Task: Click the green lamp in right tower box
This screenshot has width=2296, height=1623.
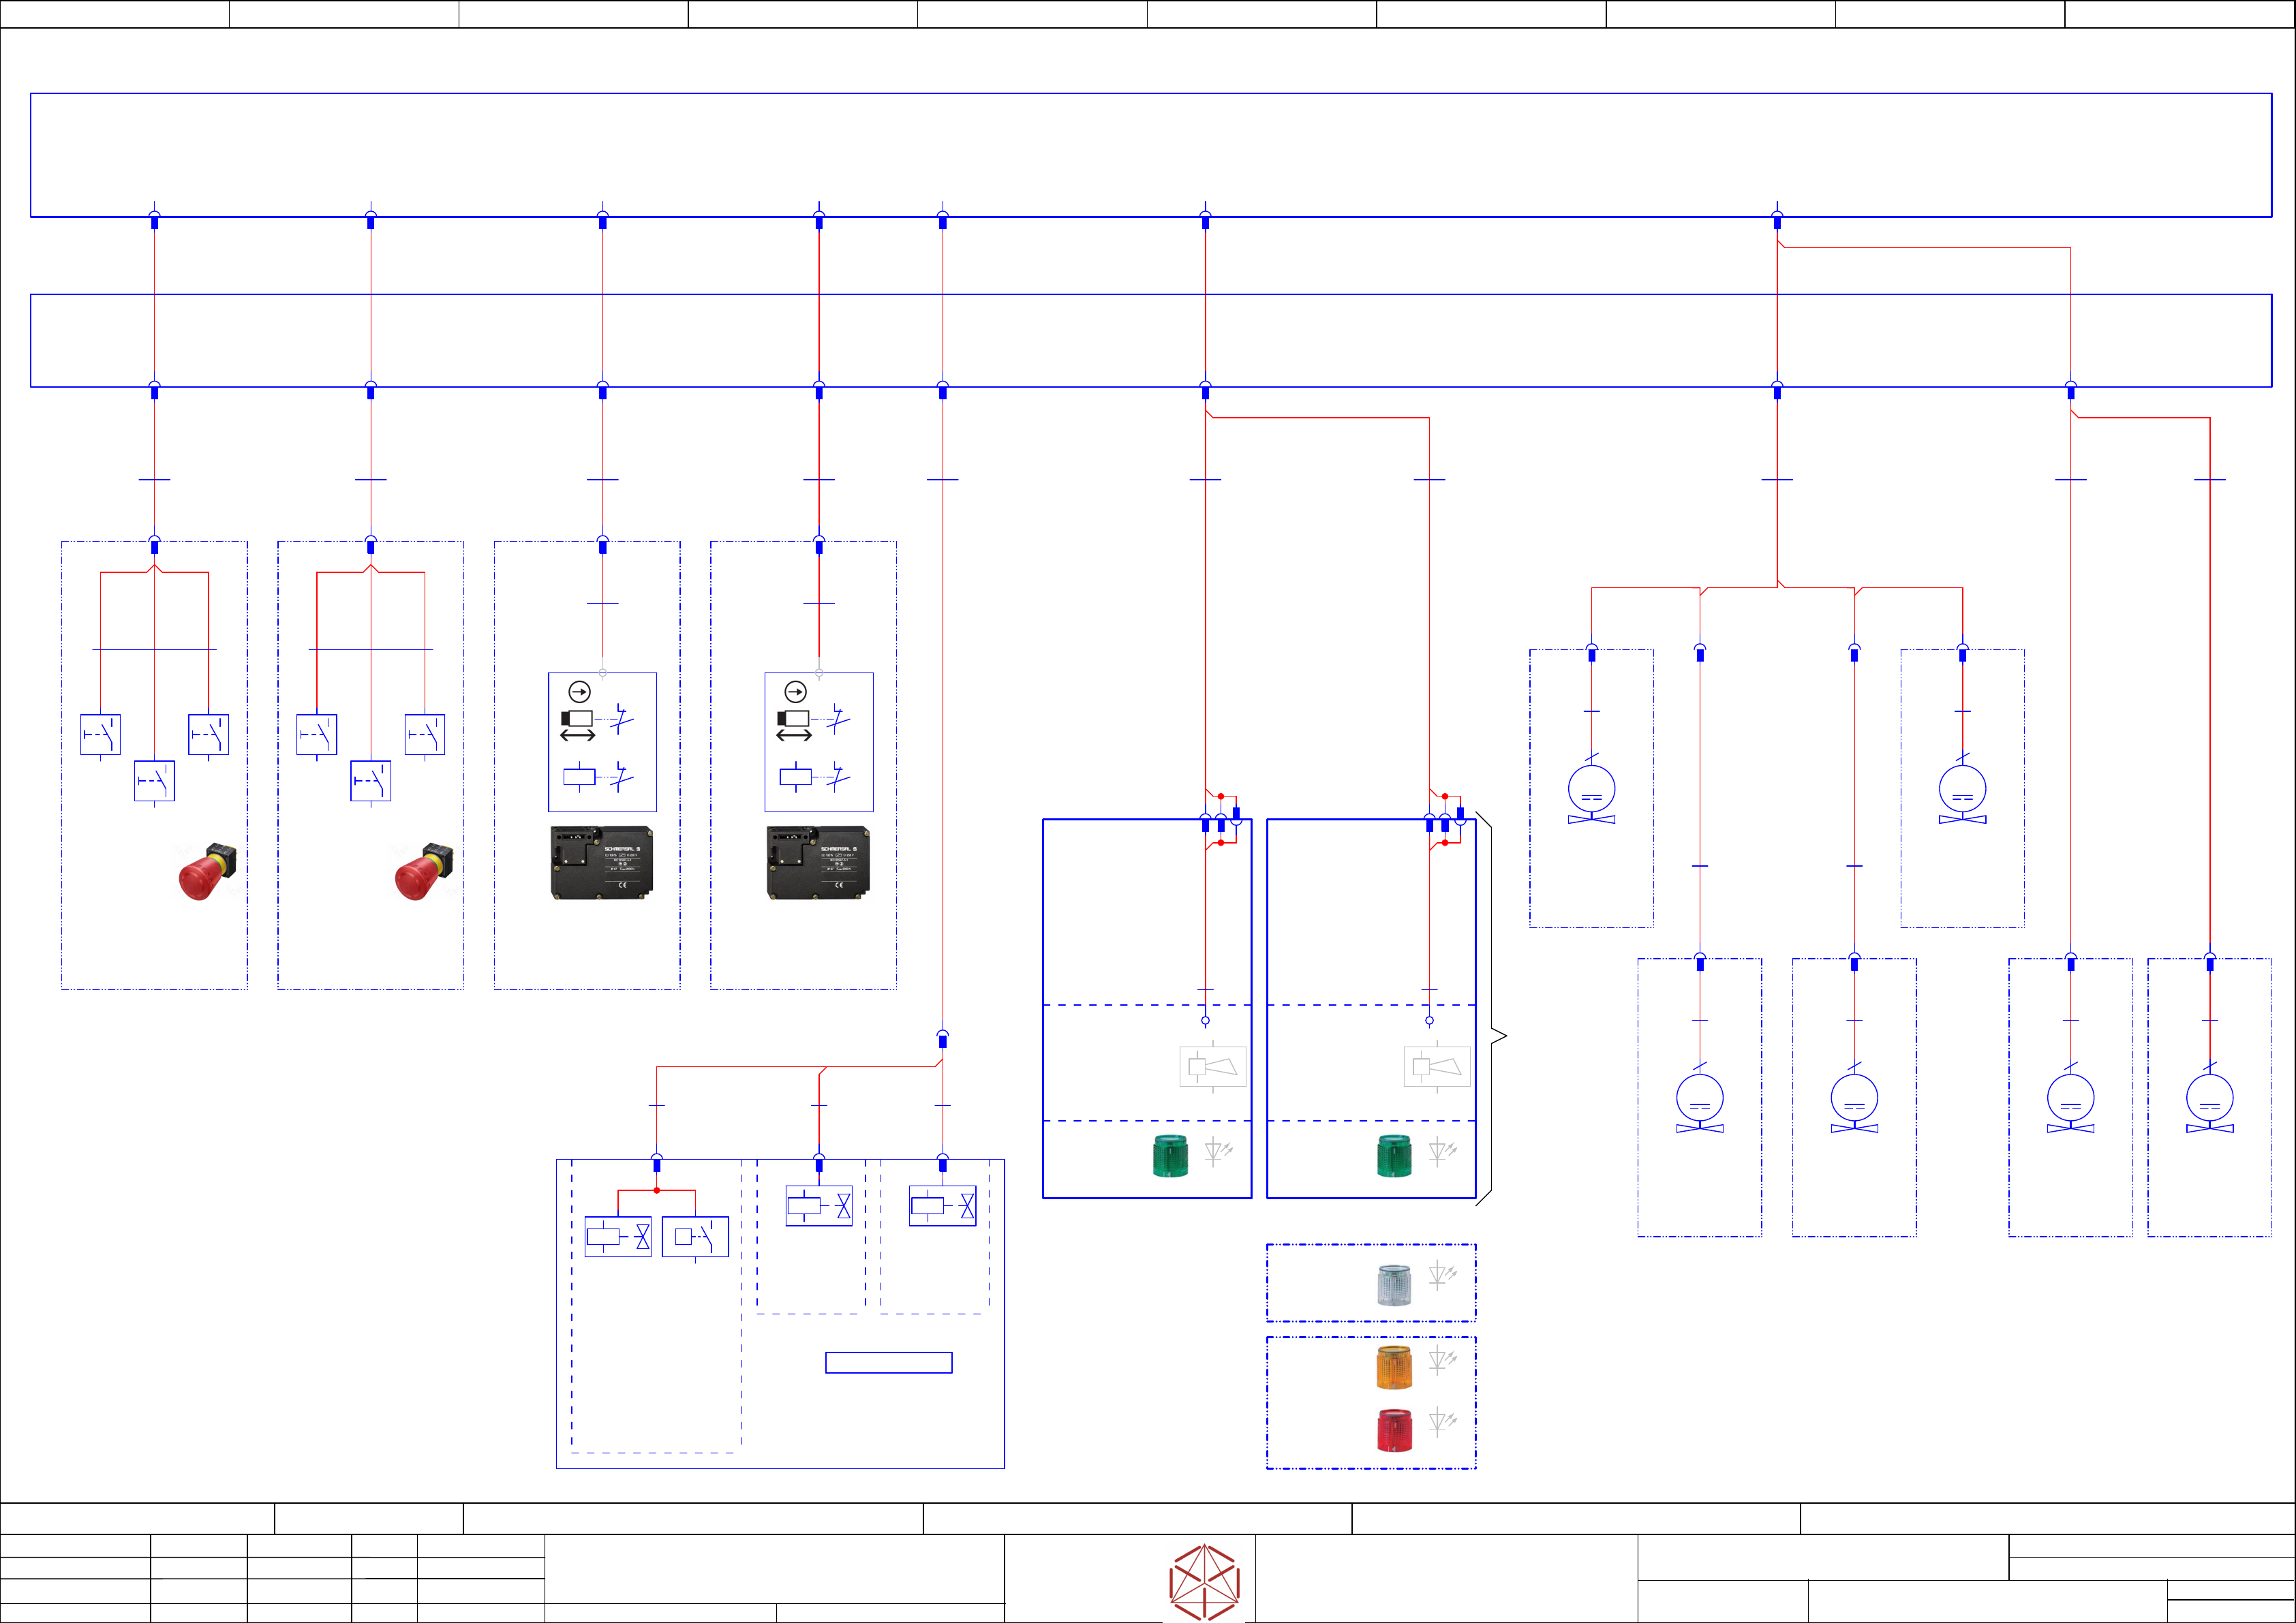Action: coord(1394,1156)
